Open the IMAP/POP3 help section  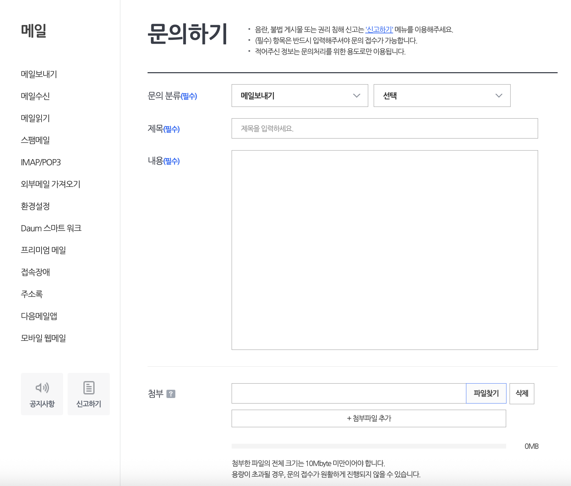point(41,162)
